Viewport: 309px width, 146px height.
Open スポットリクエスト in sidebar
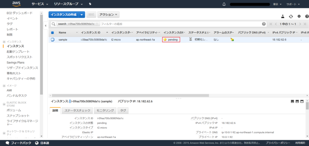(19, 57)
